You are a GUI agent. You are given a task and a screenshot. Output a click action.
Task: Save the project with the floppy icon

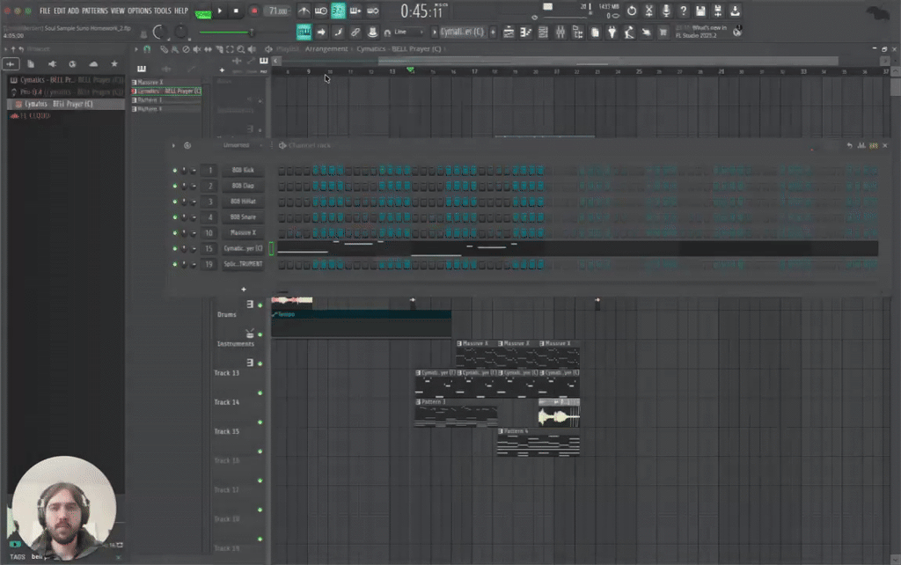pyautogui.click(x=700, y=11)
